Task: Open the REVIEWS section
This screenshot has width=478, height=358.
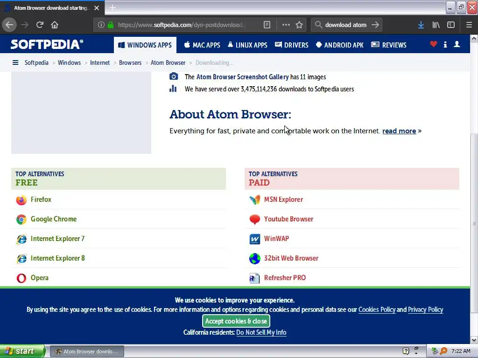Action: [389, 45]
